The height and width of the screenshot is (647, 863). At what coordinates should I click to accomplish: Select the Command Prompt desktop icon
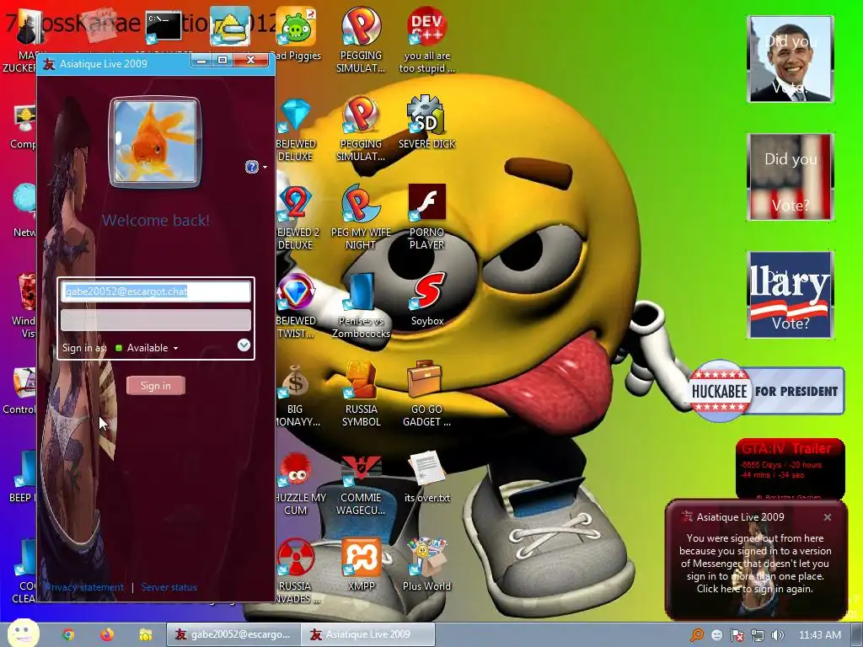point(163,26)
